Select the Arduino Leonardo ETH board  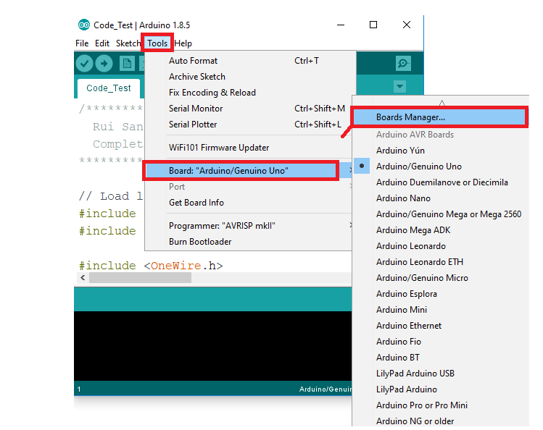click(441, 261)
